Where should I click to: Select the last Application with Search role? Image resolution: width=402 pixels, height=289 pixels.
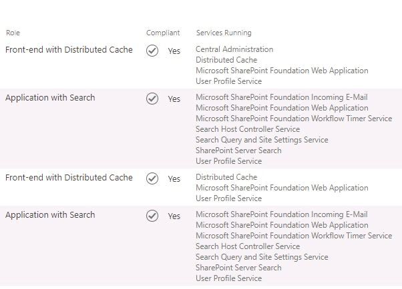click(x=50, y=215)
